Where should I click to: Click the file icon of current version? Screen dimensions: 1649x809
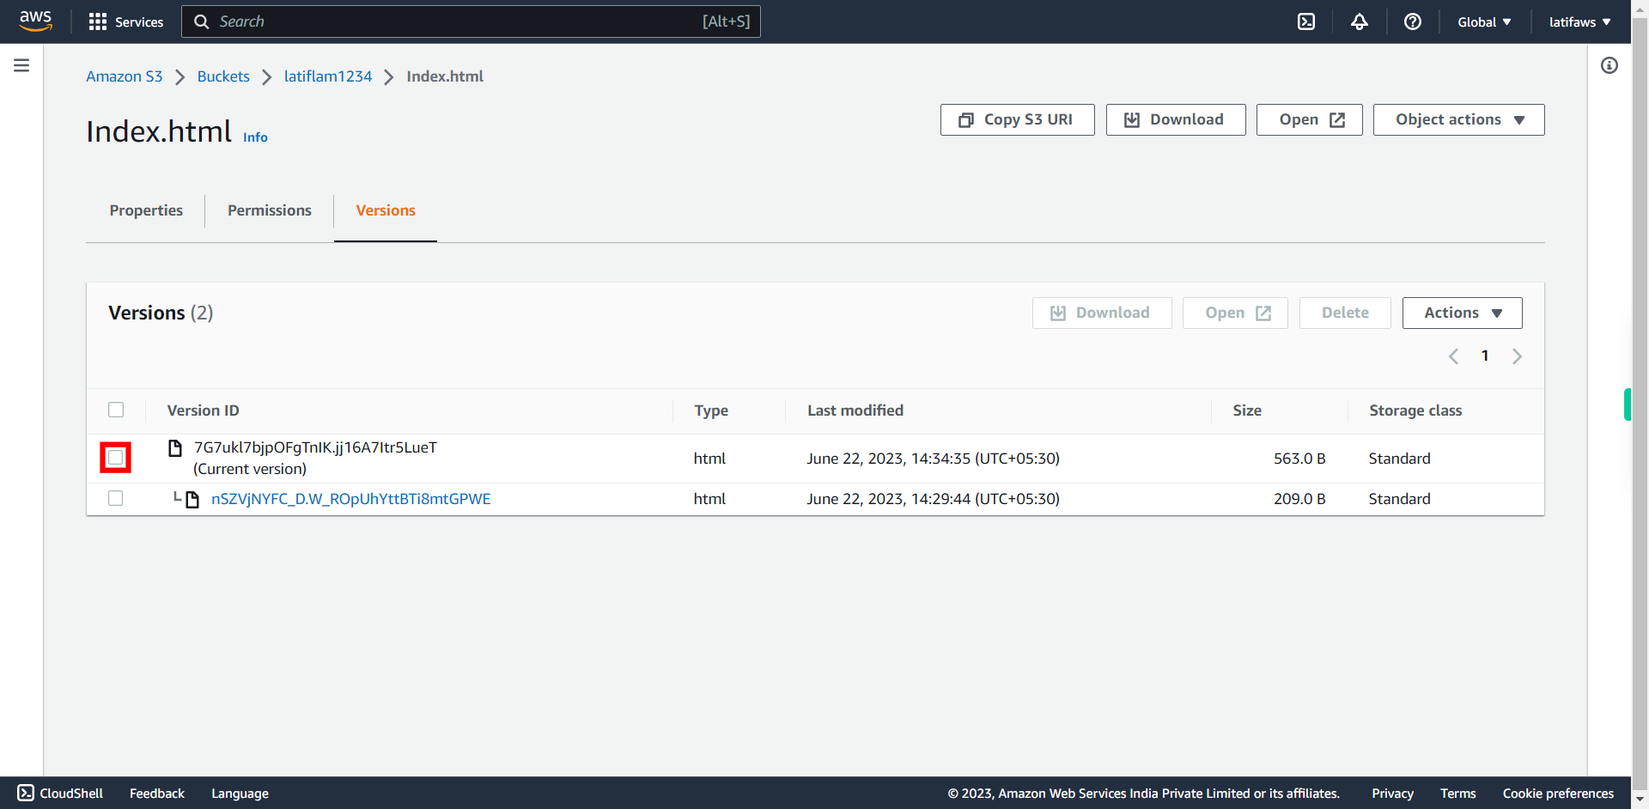(175, 447)
